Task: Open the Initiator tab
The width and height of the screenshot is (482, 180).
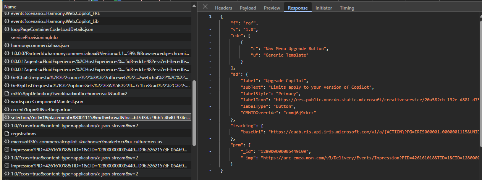Action: coord(323,8)
